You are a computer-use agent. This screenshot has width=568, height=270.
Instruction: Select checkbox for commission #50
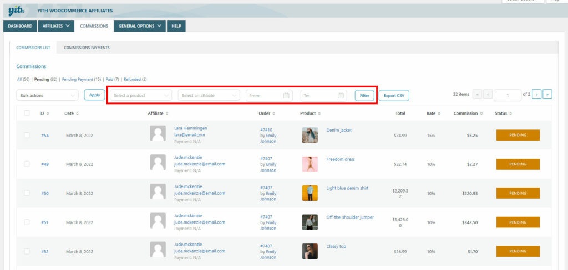[x=27, y=193]
